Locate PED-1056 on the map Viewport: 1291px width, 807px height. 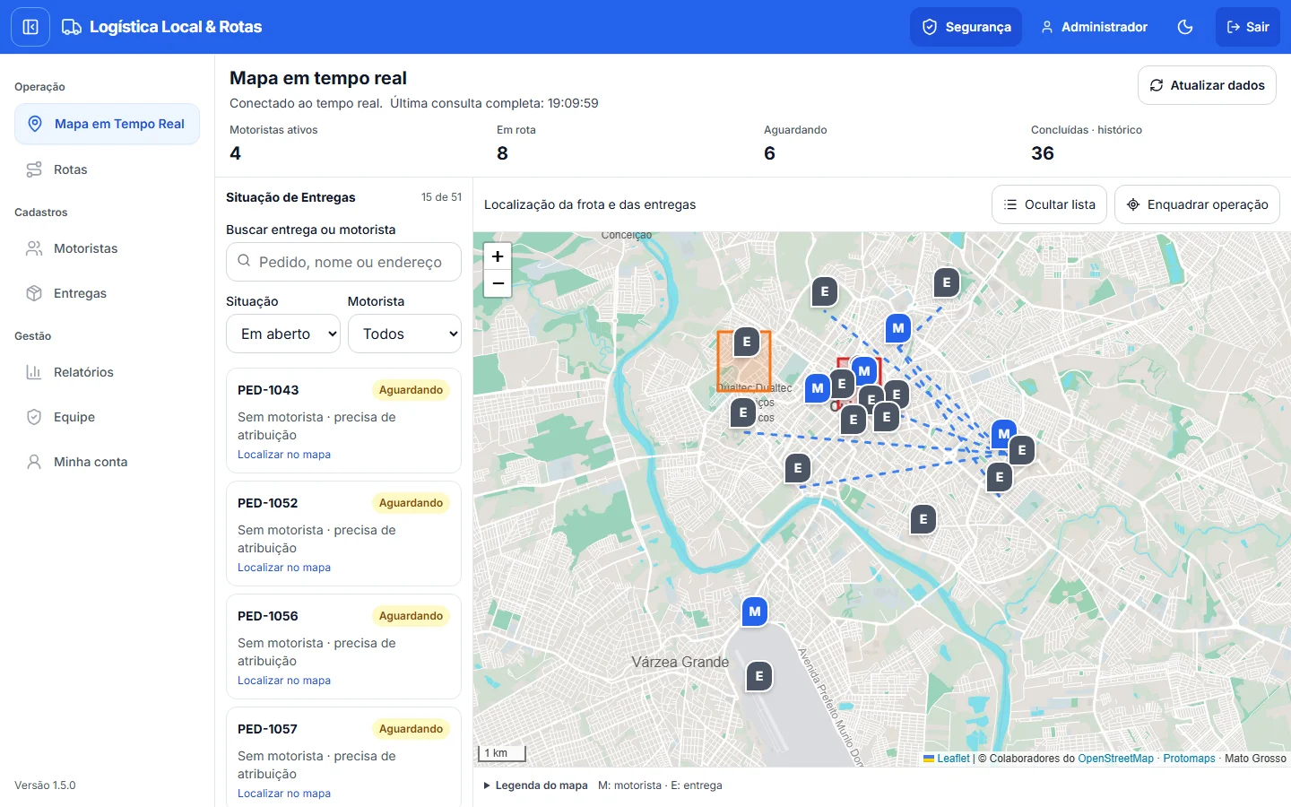coord(284,681)
